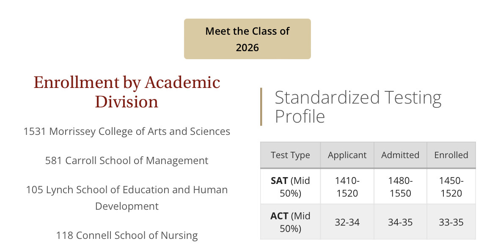Click the Test Type column header

290,155
